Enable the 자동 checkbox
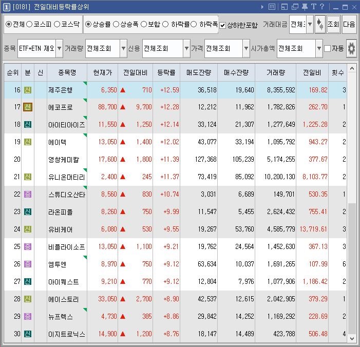Viewport: 360px width, 347px height. coord(328,48)
